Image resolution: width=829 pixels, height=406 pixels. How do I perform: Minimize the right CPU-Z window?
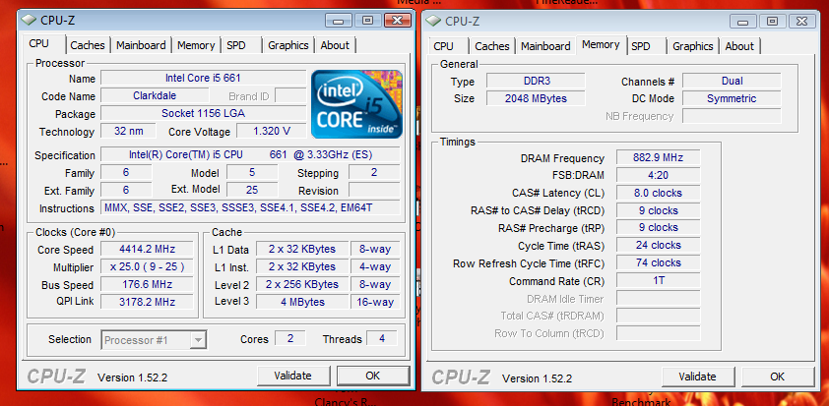click(744, 21)
